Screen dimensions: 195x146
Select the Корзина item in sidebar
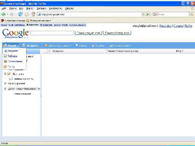pyautogui.click(x=19, y=70)
